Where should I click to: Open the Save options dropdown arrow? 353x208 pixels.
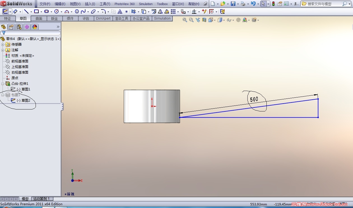[x=238, y=4]
